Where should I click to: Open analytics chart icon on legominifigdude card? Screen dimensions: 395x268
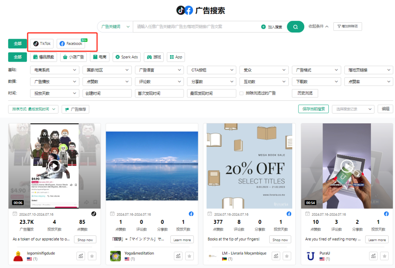coord(80,256)
